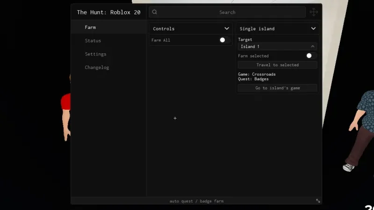Open the Island 1 target dropdown
Screen dimensions: 374x210
pyautogui.click(x=277, y=46)
